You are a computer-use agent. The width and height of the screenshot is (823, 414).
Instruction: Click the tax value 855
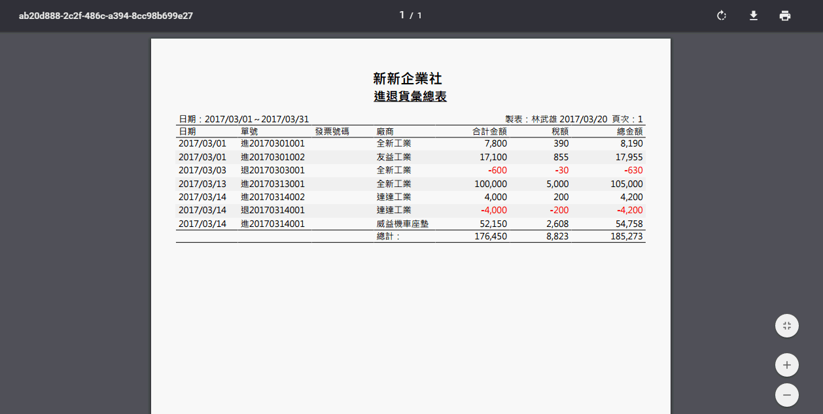point(561,157)
